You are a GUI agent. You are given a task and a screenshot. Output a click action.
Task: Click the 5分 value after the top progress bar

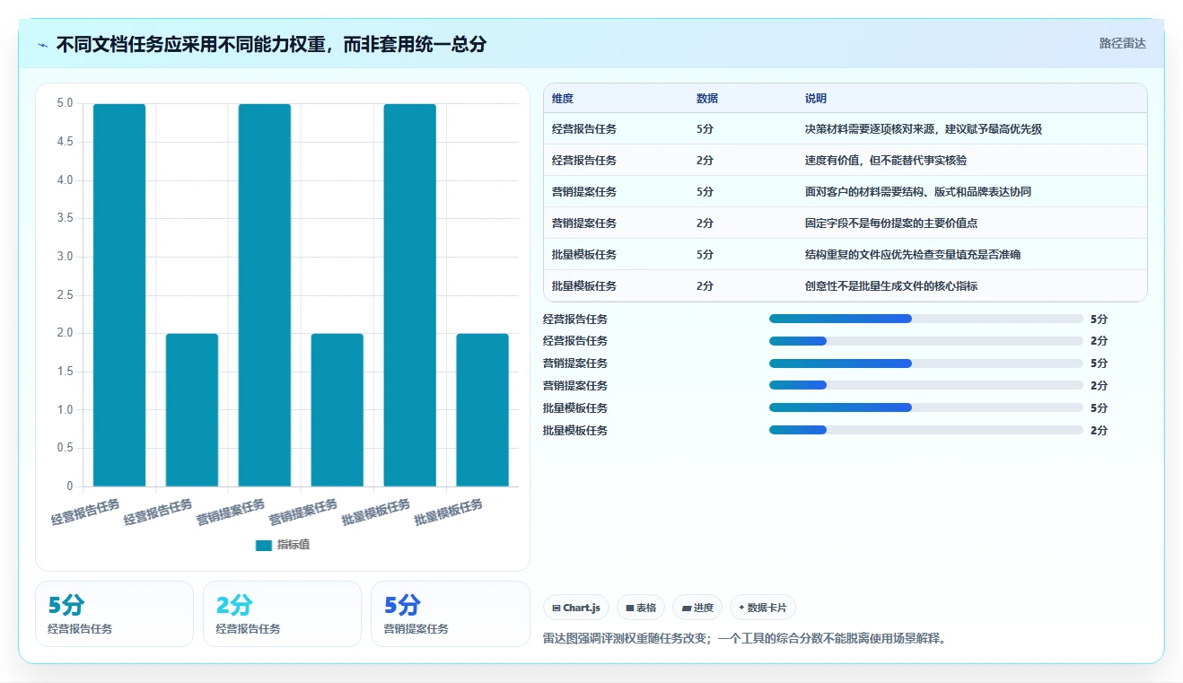point(1099,319)
